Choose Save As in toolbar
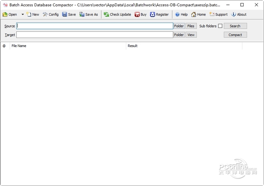Image resolution: width=264 pixels, height=186 pixels. coord(89,14)
